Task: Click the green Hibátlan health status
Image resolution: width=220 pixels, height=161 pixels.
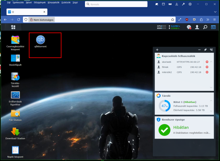Action: pyautogui.click(x=181, y=127)
